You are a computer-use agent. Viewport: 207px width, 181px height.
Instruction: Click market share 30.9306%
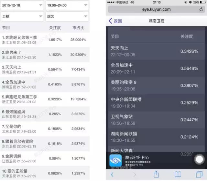coord(78,55)
